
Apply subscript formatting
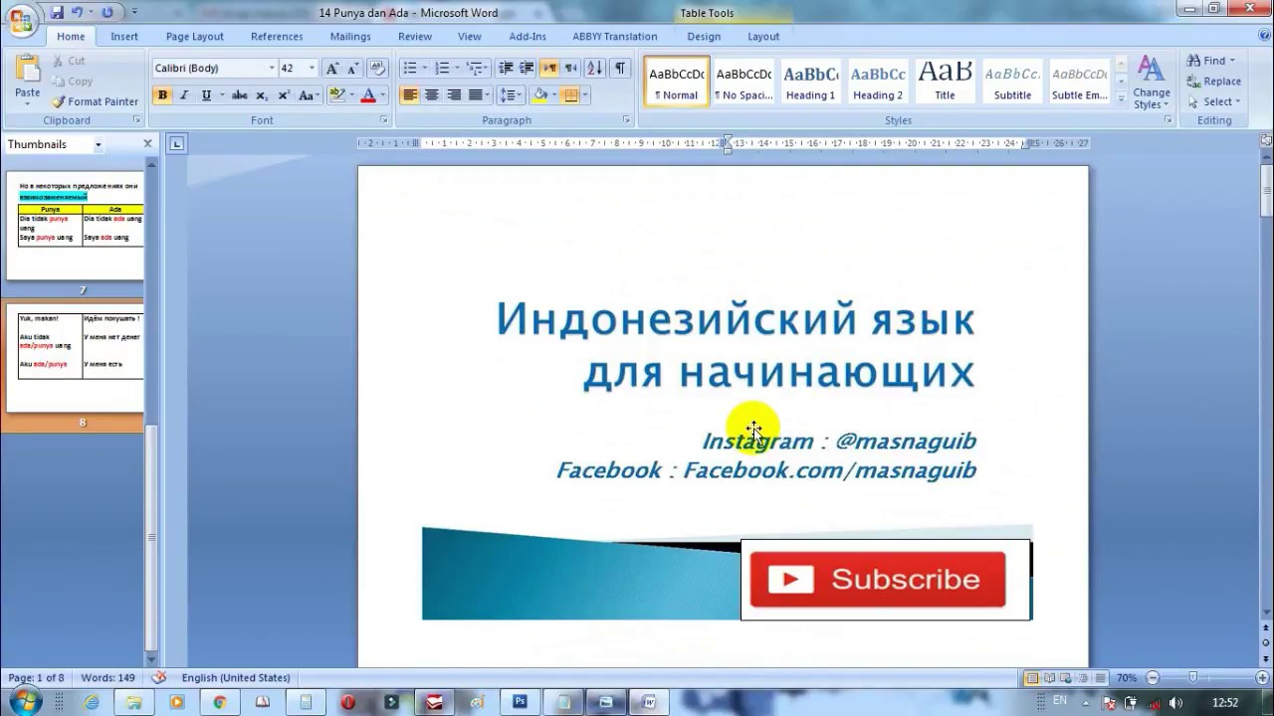coord(262,95)
